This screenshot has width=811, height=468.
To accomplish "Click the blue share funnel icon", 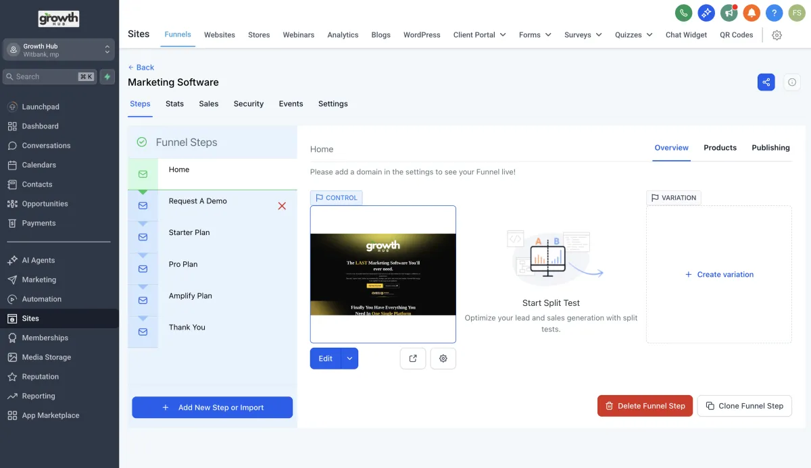I will tap(766, 82).
